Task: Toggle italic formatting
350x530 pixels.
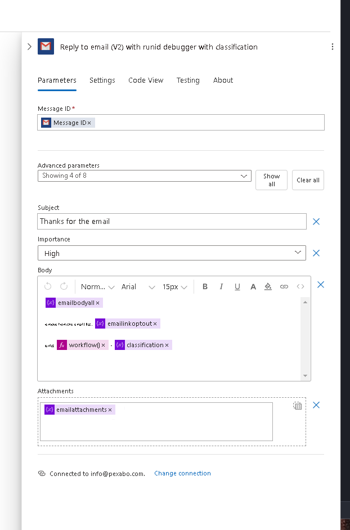Action: tap(221, 286)
